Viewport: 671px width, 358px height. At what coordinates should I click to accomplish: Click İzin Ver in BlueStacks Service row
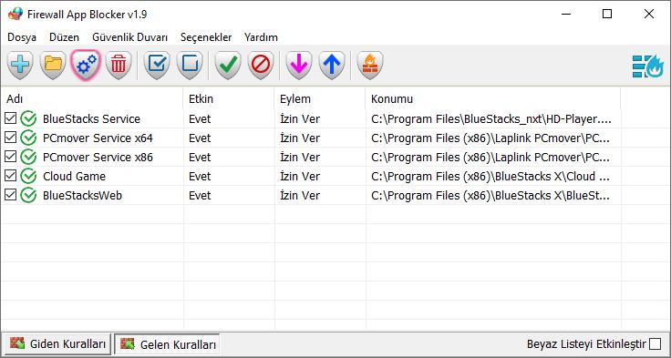[x=300, y=119]
